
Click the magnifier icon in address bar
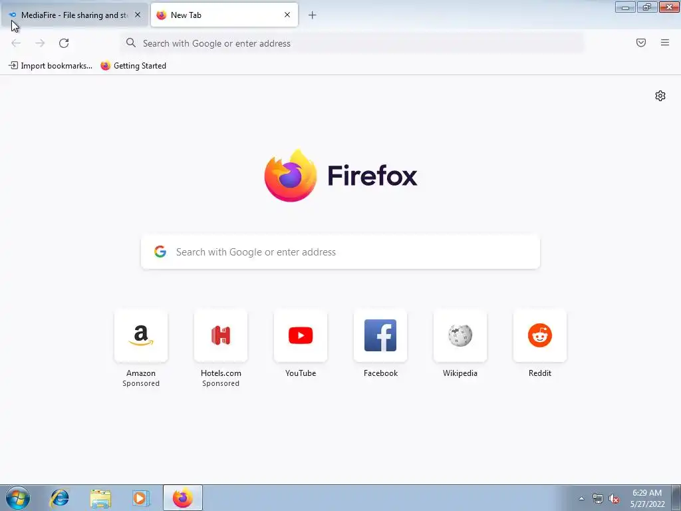tap(131, 43)
